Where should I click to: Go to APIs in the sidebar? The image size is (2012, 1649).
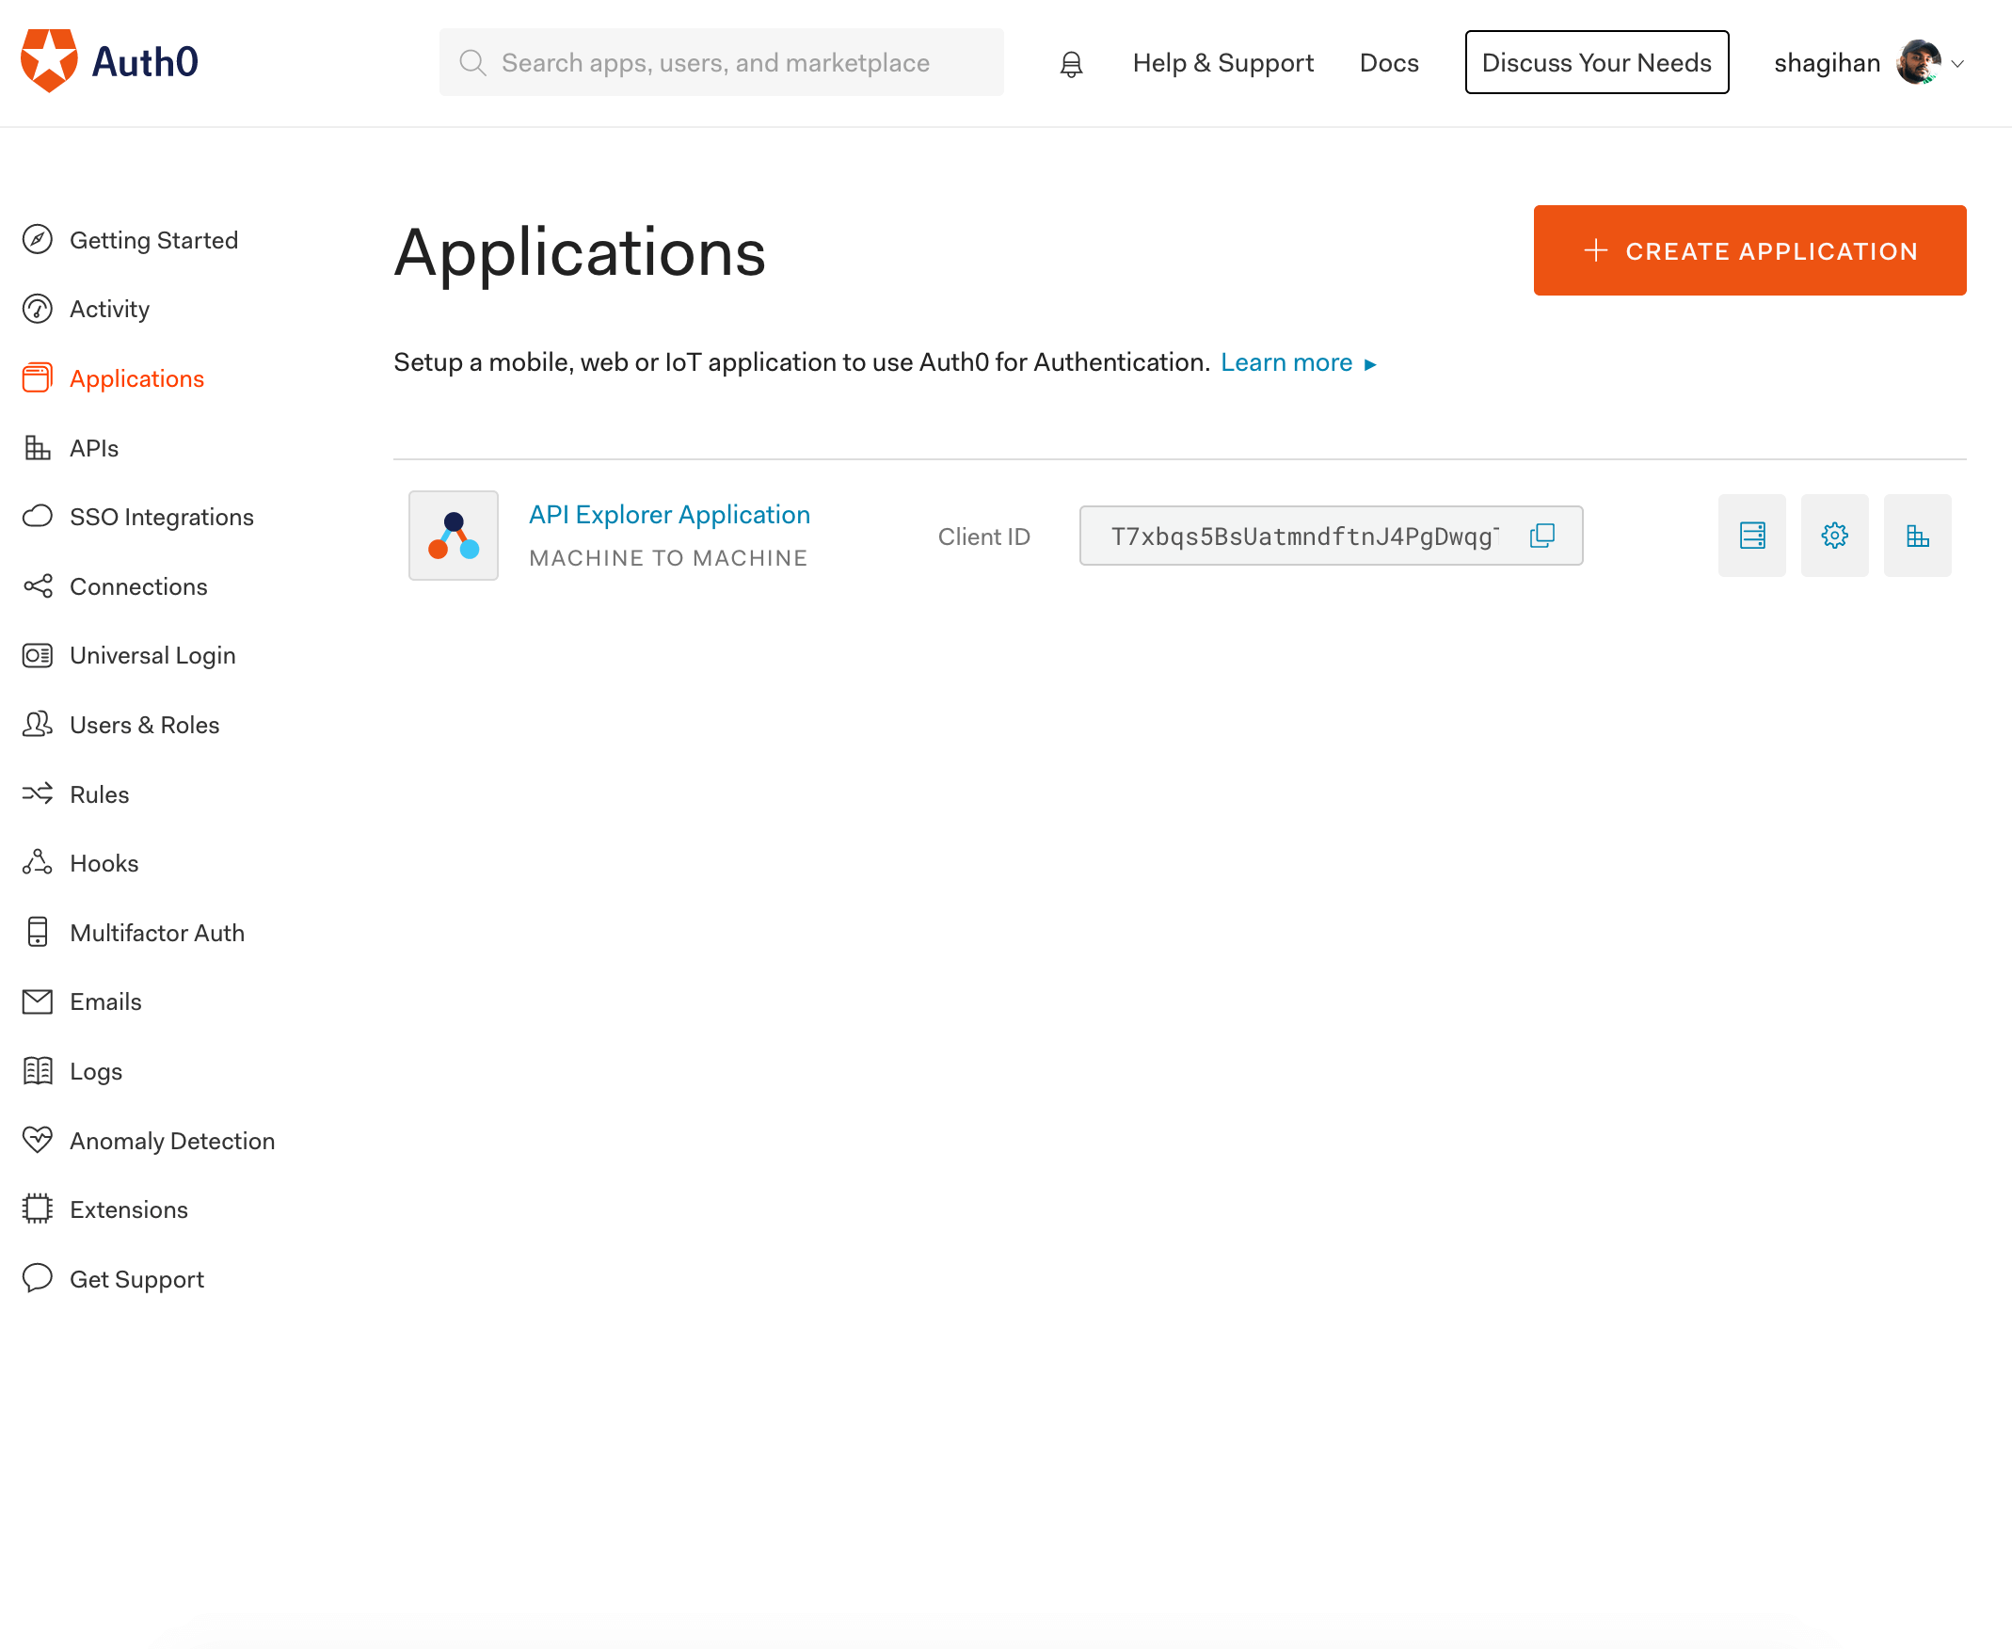[x=94, y=448]
